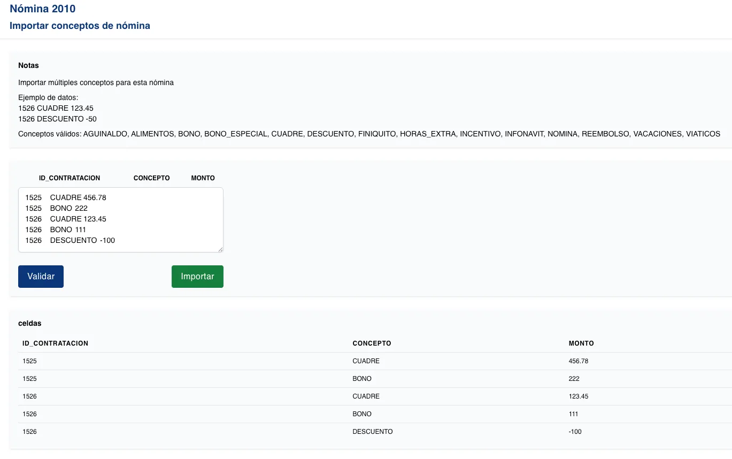Click the 'Conceptos válidos' list text
Image resolution: width=732 pixels, height=459 pixels.
coord(369,134)
